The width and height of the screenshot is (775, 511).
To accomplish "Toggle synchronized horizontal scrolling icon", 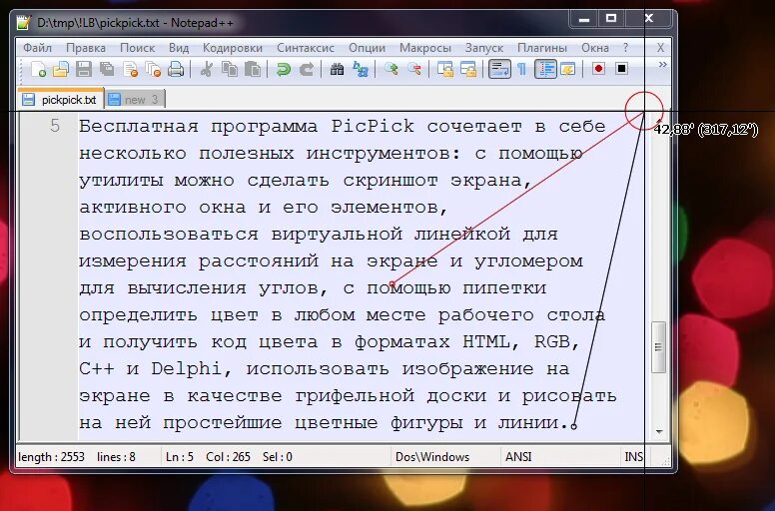I will pos(468,69).
